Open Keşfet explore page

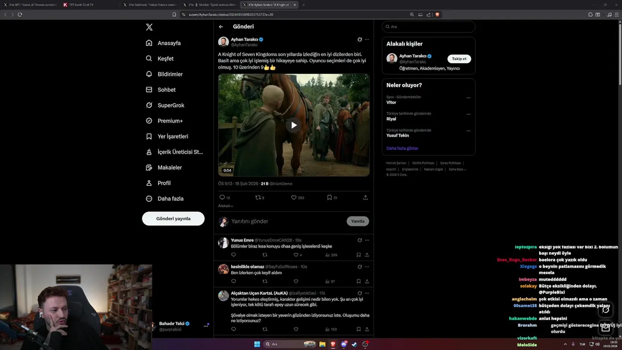pyautogui.click(x=160, y=58)
